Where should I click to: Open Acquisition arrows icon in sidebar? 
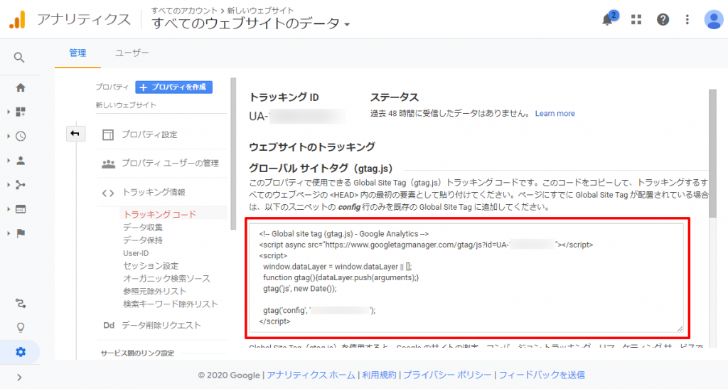[x=21, y=185]
